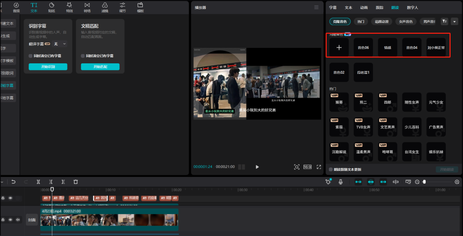Image resolution: width=463 pixels, height=236 pixels.
Task: Play the video in the player
Action: pos(257,167)
